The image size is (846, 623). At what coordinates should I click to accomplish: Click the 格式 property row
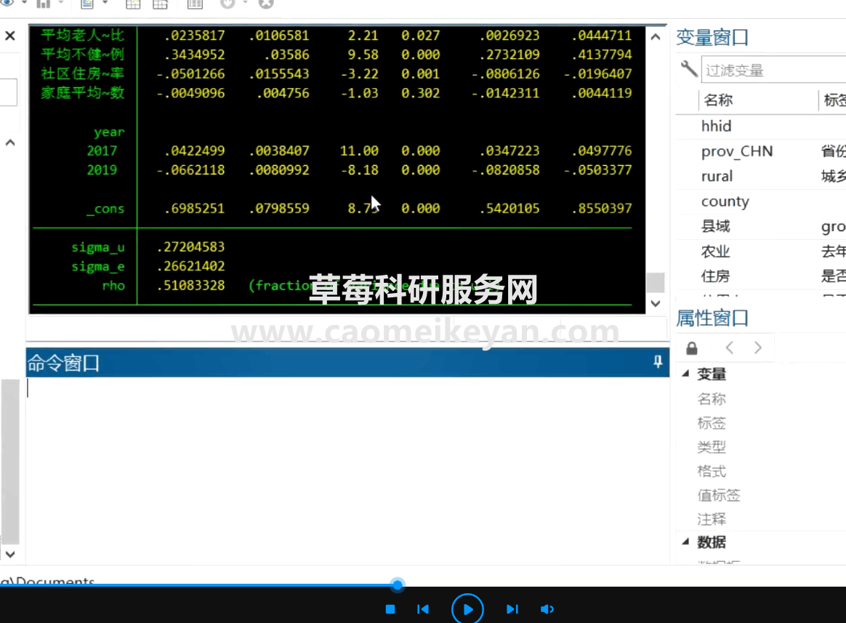pos(712,471)
